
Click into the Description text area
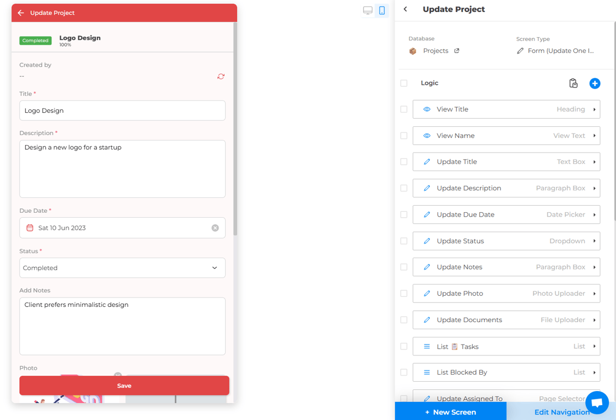122,169
